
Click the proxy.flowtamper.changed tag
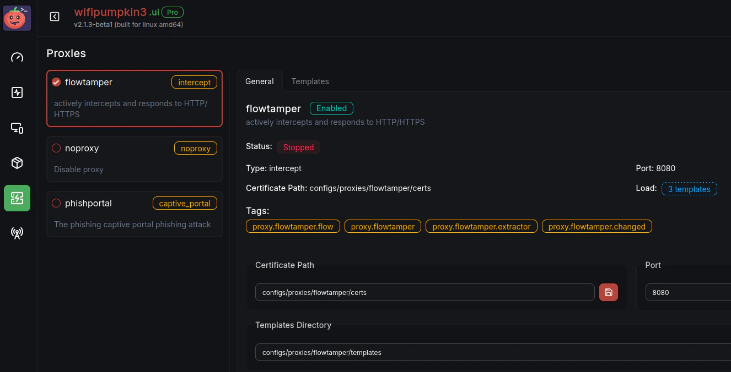597,226
